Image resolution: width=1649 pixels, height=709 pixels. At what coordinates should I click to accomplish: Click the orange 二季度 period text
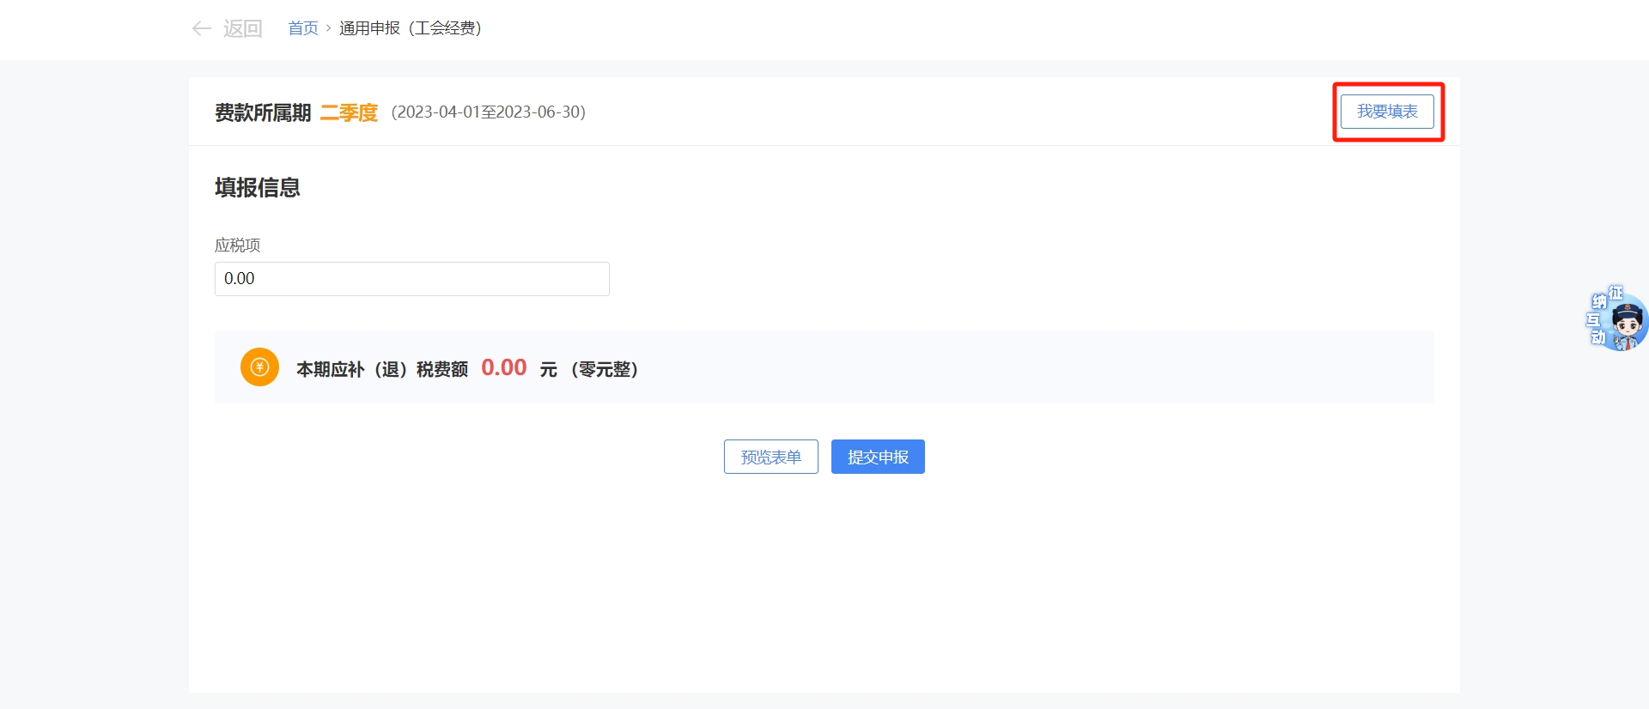(349, 112)
